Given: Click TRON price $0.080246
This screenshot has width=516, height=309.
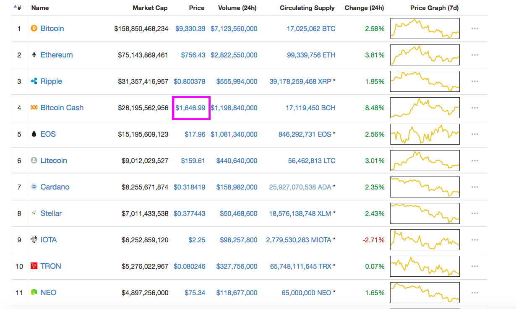Looking at the screenshot, I should 190,266.
